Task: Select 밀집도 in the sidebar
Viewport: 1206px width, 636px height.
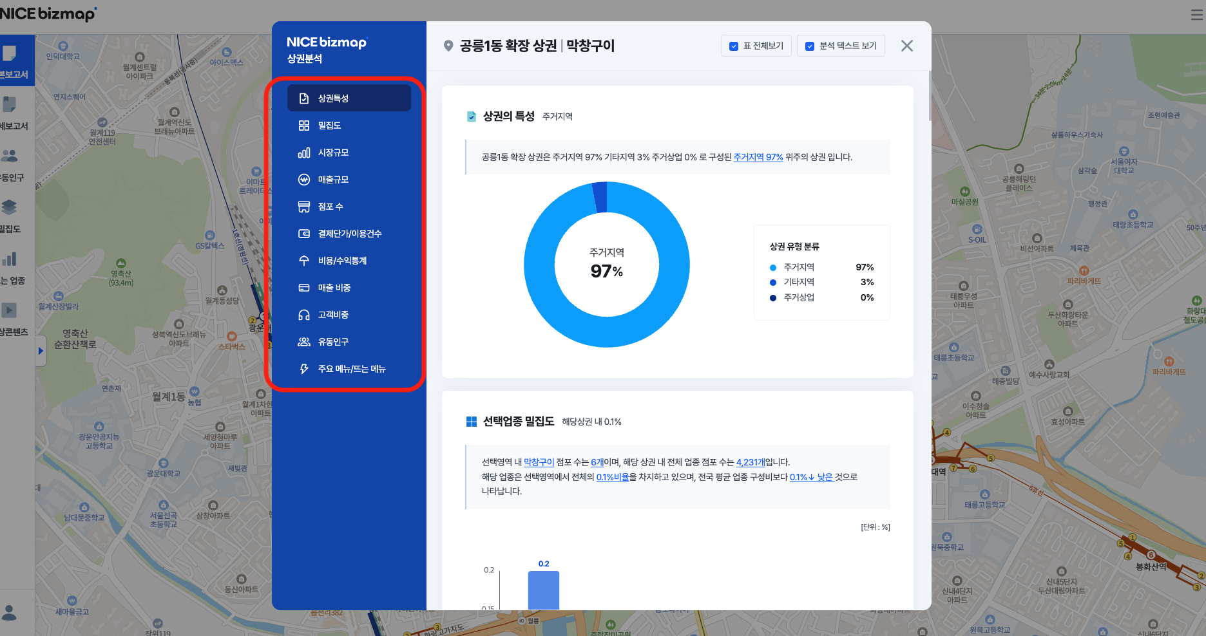Action: point(349,126)
